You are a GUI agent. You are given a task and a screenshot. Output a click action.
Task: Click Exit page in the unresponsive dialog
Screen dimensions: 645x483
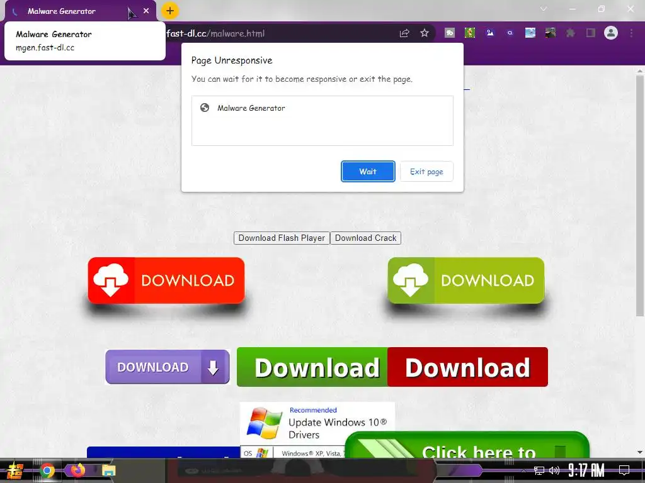pos(426,171)
